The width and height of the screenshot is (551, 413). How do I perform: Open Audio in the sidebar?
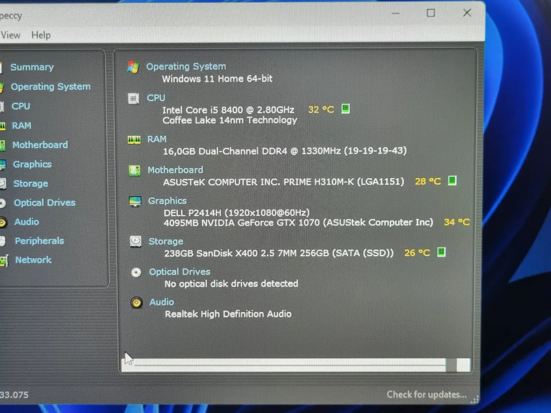coord(27,222)
